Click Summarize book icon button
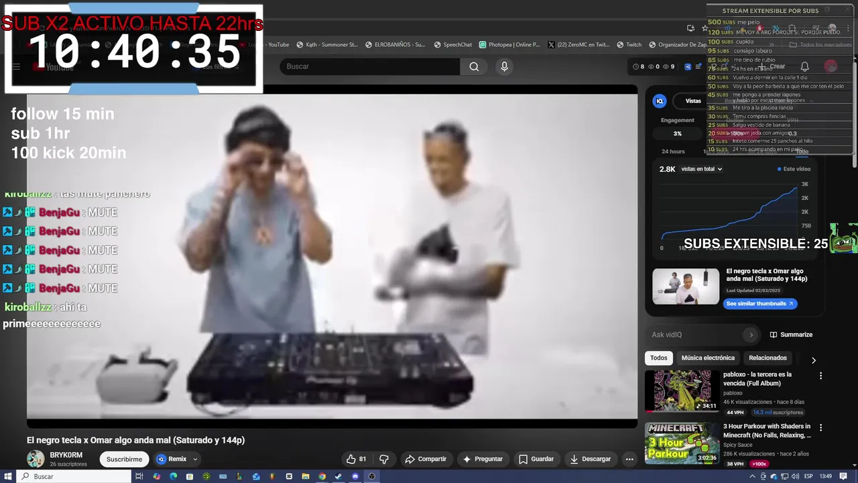Screen dimensions: 858x483 click(x=791, y=334)
